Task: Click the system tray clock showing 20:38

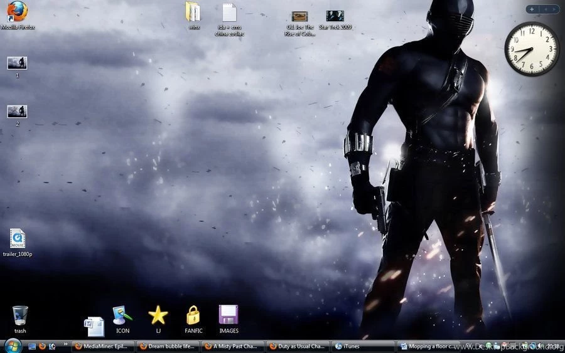Action: (x=553, y=346)
